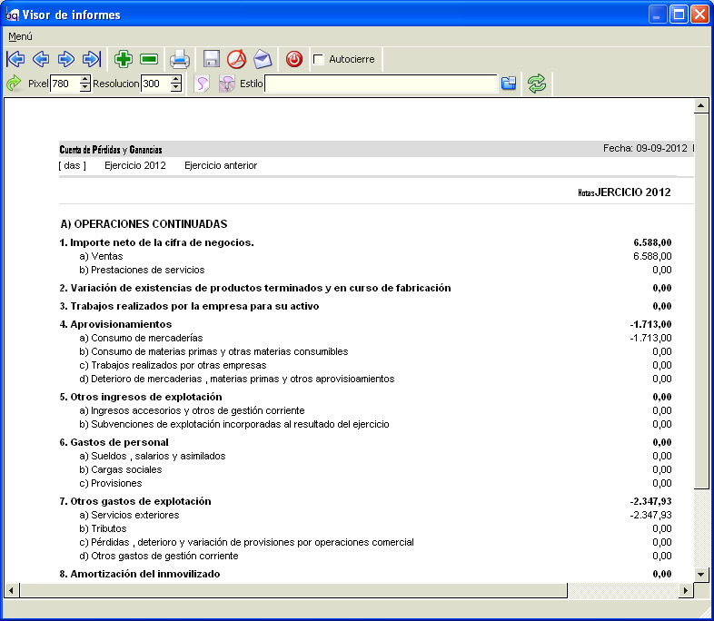
Task: Click 'a) Servicios exteriores' row
Action: [x=129, y=515]
